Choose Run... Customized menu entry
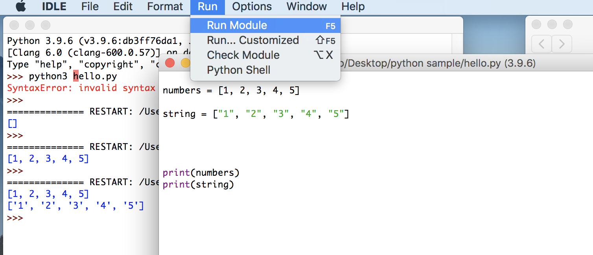The width and height of the screenshot is (593, 255). (x=265, y=40)
